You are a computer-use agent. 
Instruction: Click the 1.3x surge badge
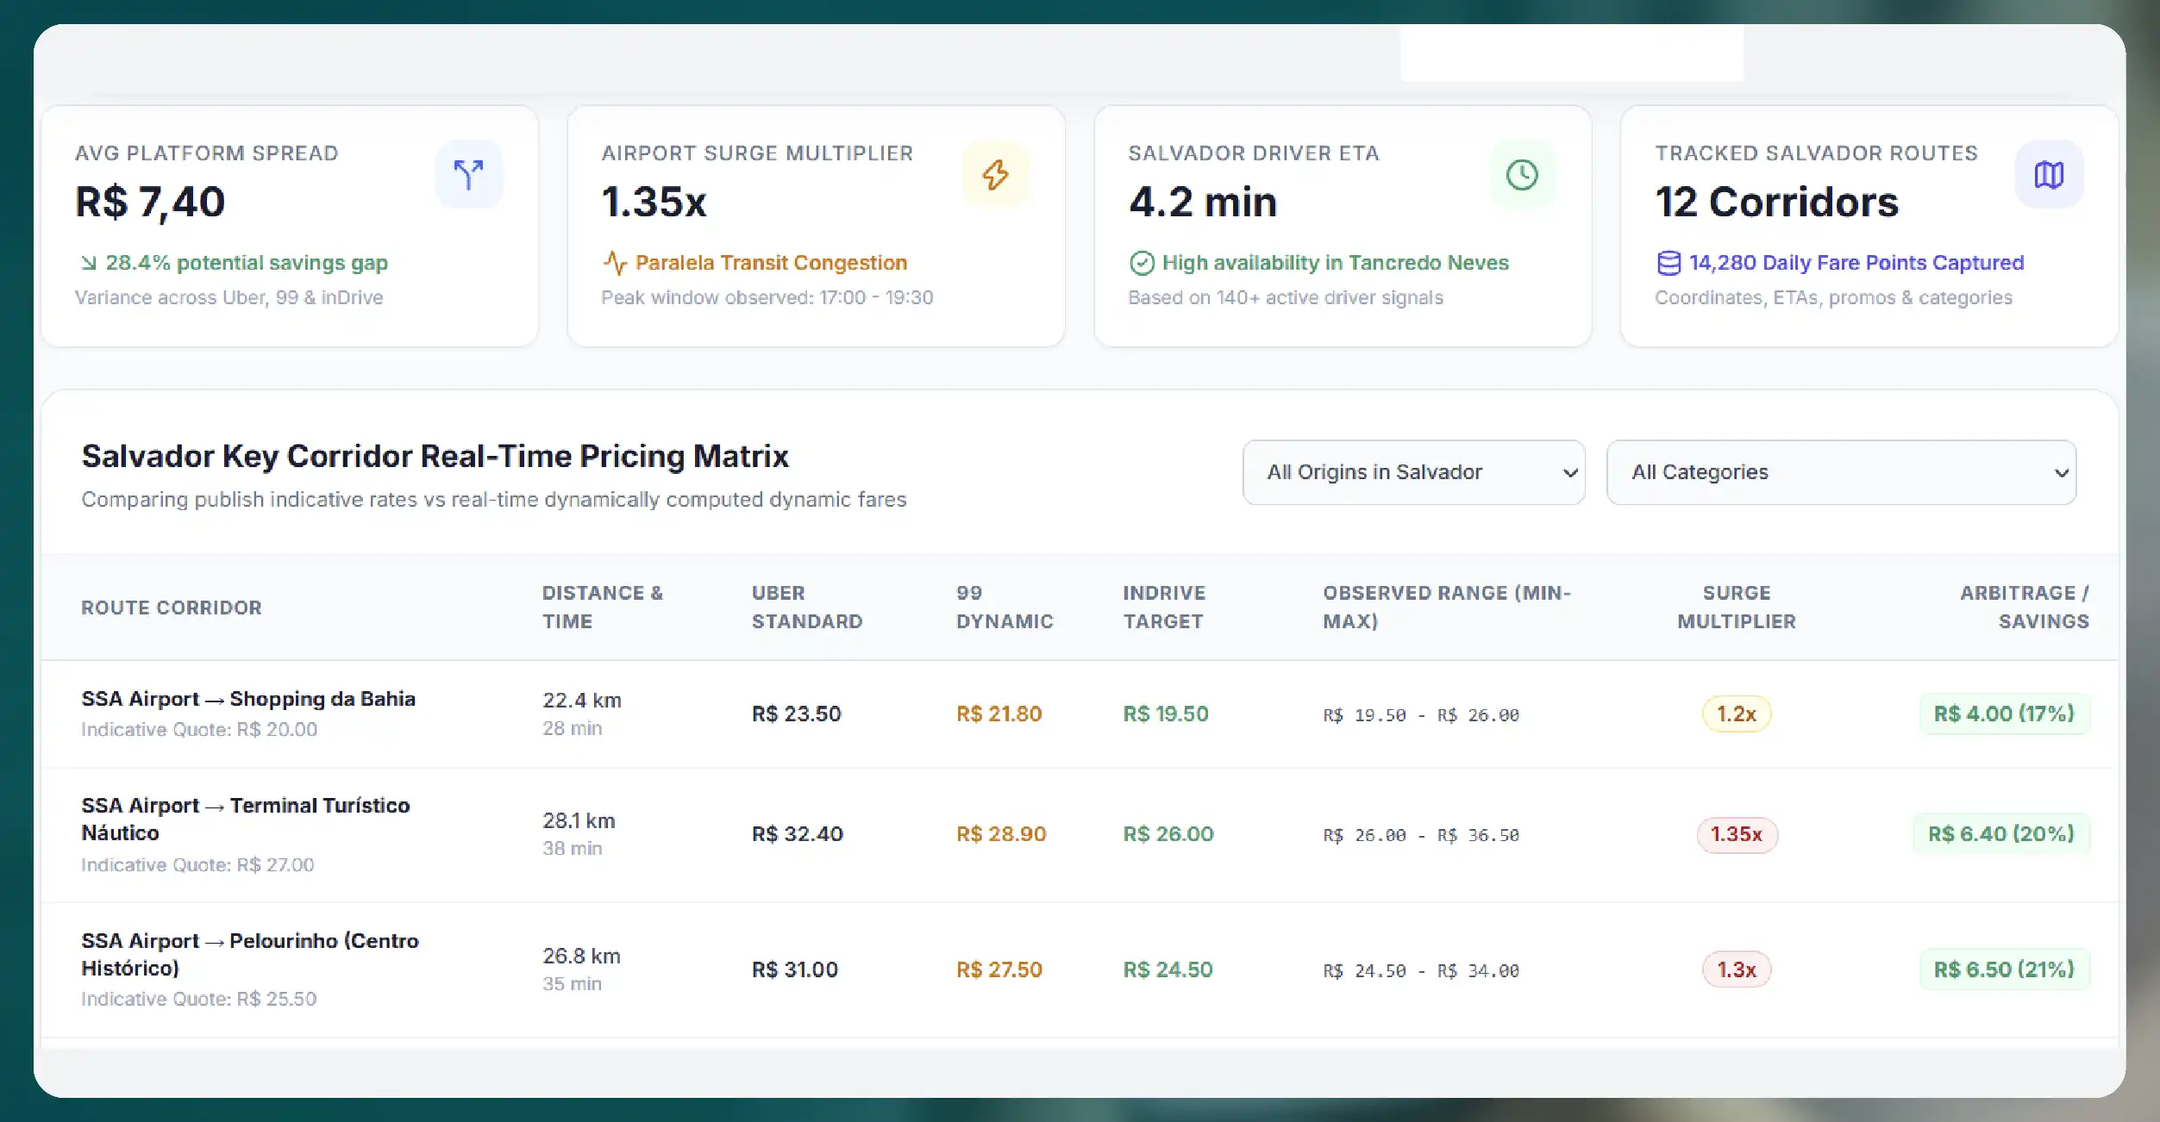[x=1737, y=969]
